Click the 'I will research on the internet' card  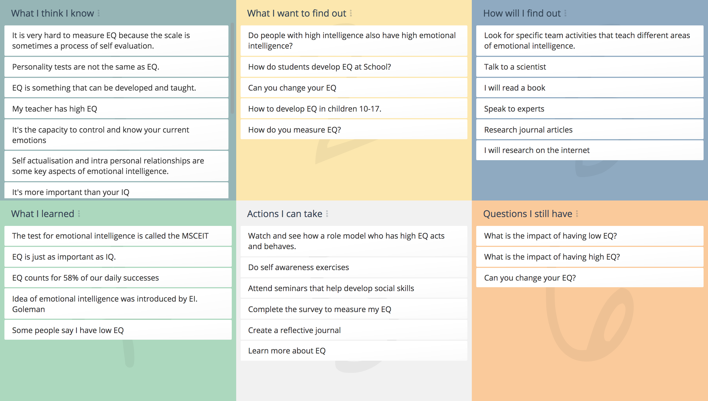point(590,150)
